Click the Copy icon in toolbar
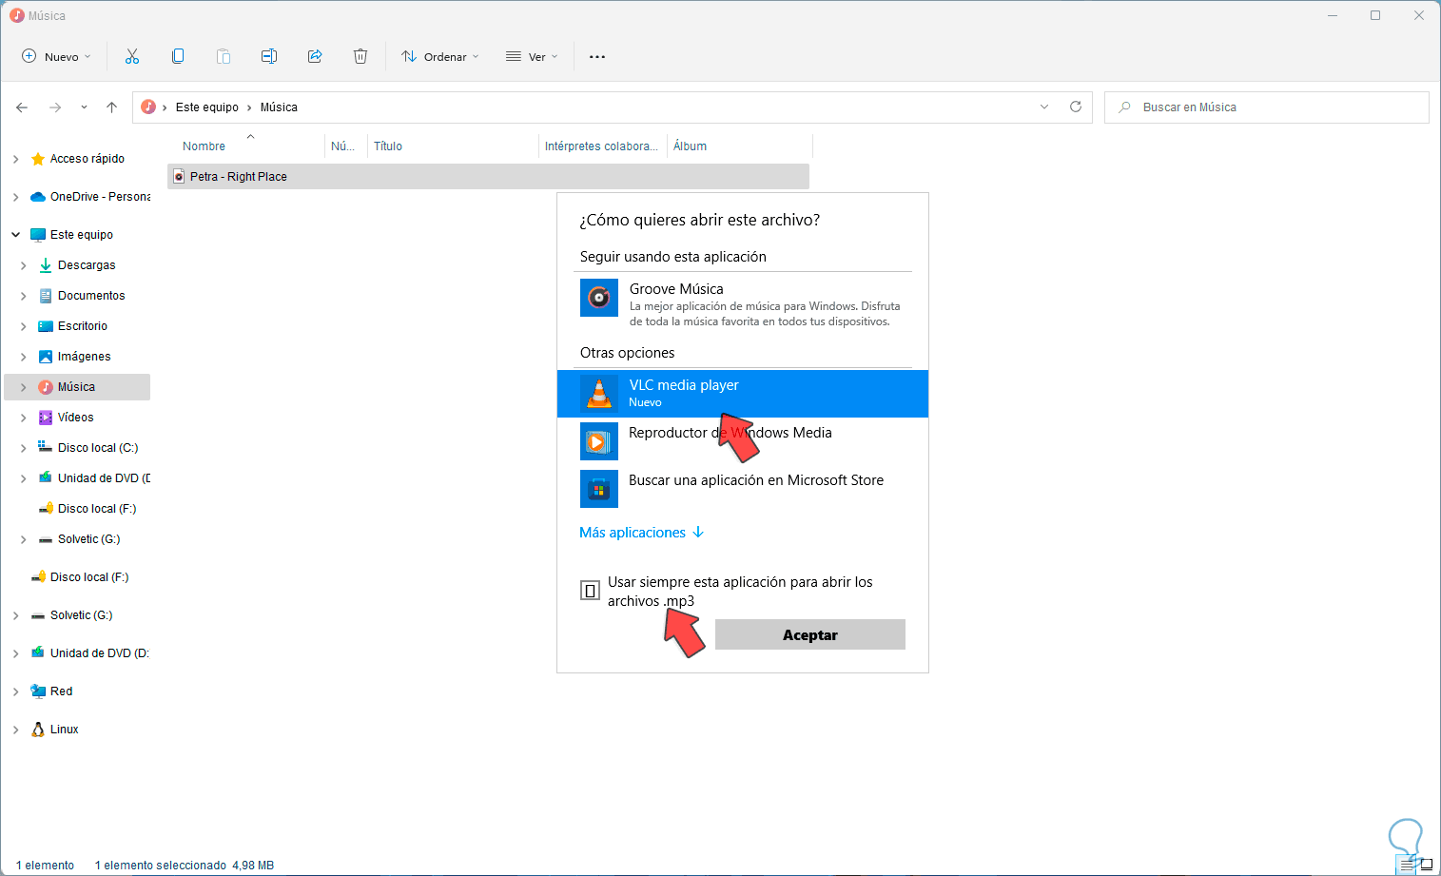This screenshot has width=1441, height=876. (x=178, y=57)
